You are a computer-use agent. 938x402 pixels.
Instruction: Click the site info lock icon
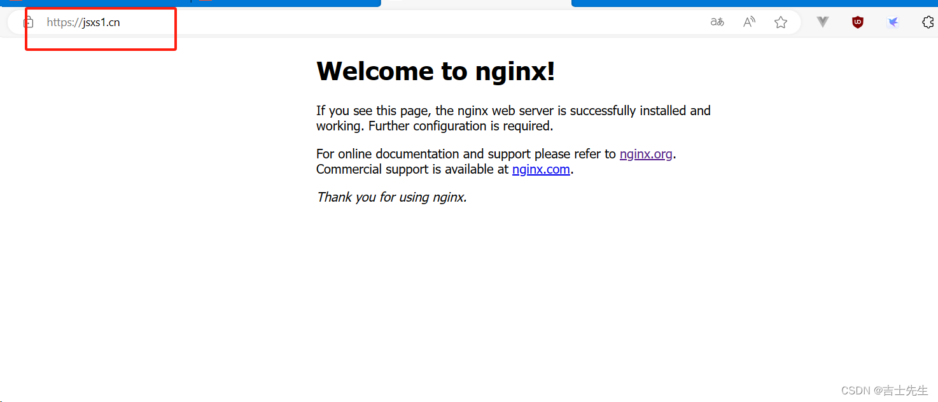28,22
